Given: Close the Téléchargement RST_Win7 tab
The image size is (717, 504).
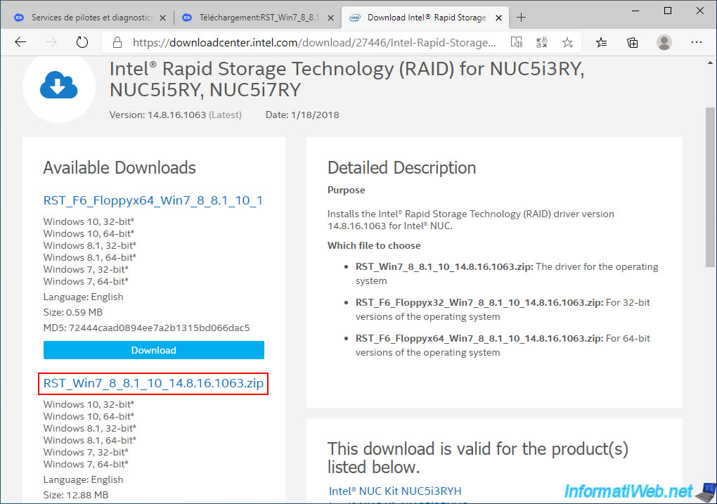Looking at the screenshot, I should (x=330, y=18).
